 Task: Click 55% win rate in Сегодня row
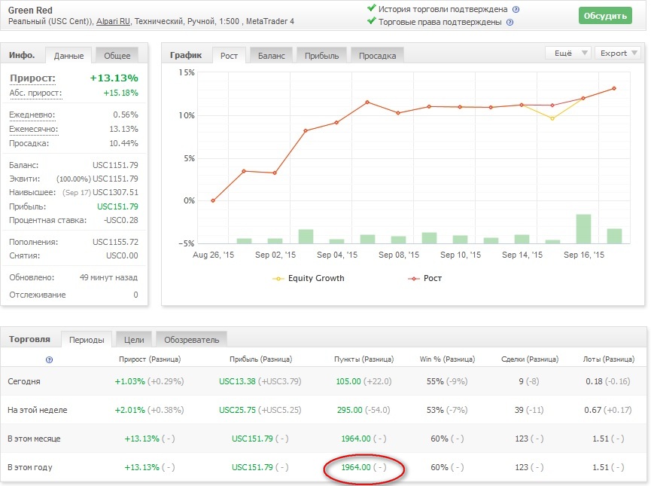[x=435, y=381]
